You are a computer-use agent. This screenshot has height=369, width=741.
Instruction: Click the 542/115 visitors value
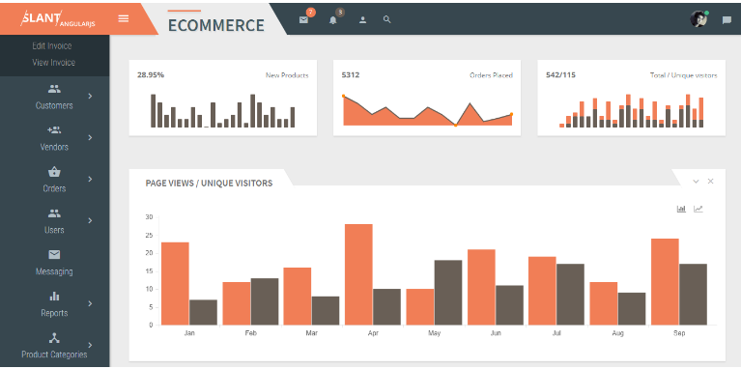(560, 74)
